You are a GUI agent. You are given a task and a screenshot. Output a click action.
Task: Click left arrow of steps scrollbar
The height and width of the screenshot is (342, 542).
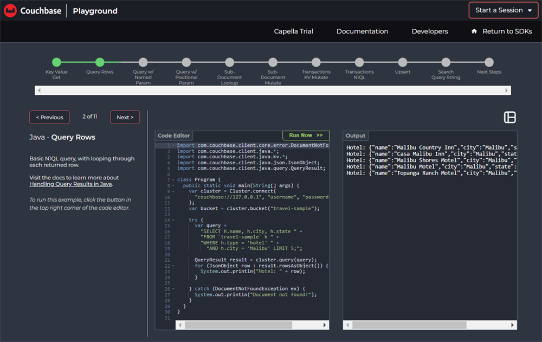39,91
